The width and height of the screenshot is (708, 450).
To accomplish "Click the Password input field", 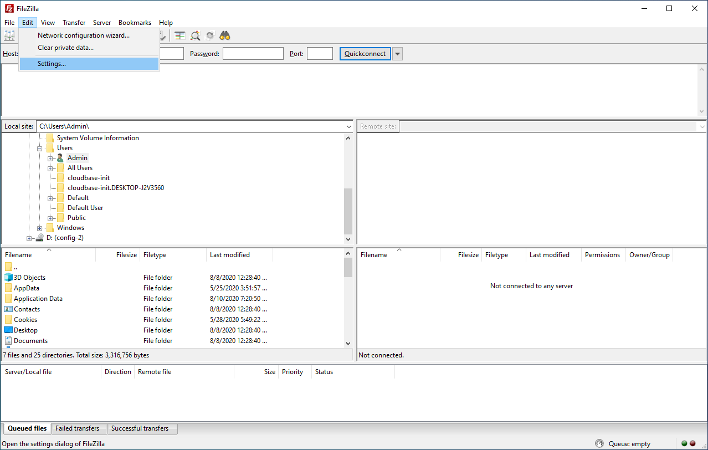I will coord(253,54).
